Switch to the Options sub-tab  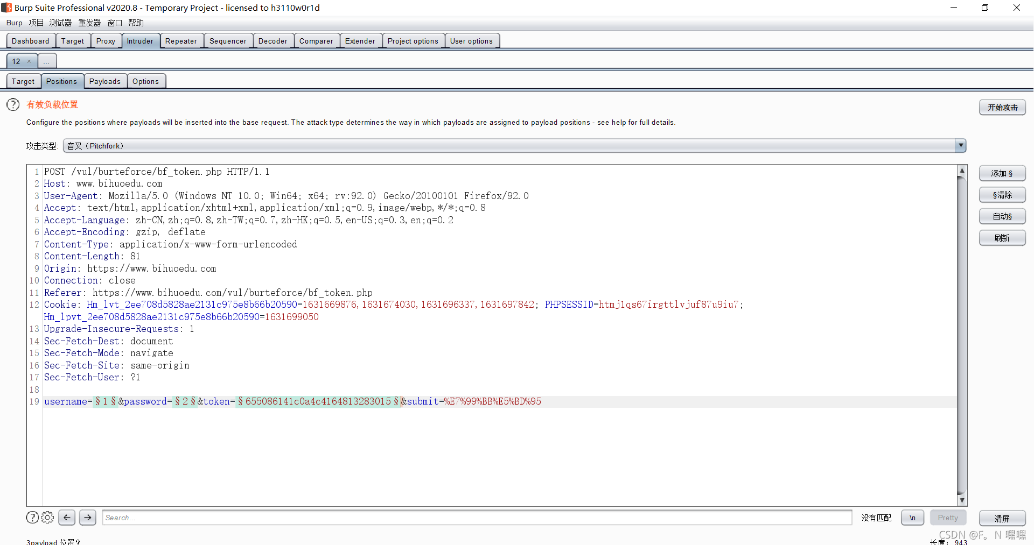click(146, 81)
